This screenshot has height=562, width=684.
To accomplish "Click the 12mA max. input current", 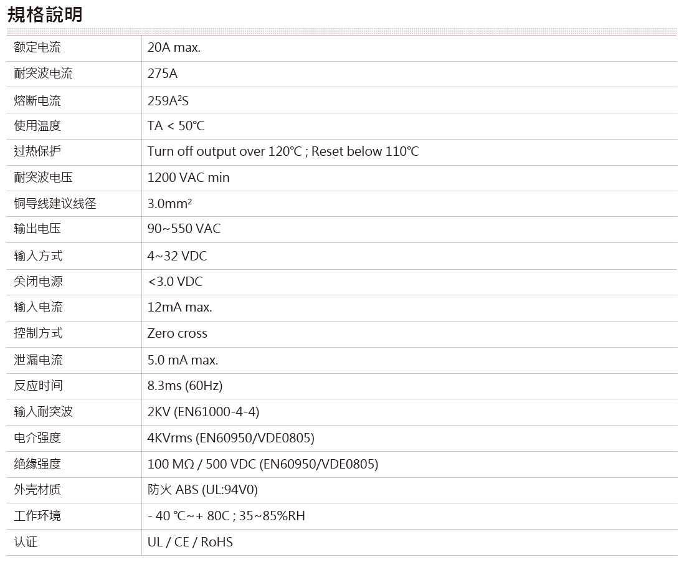I will tap(179, 307).
